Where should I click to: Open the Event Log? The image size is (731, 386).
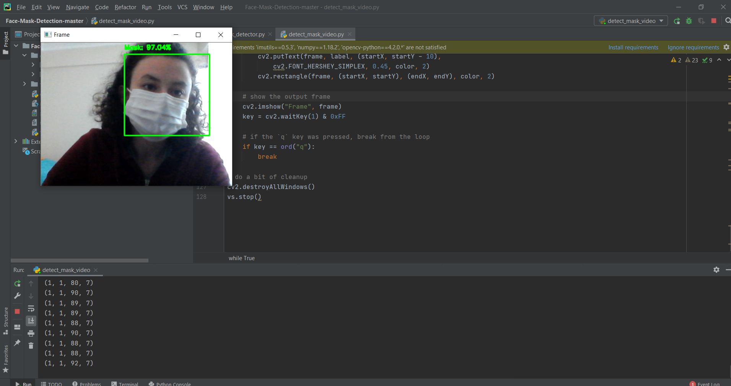tap(705, 384)
